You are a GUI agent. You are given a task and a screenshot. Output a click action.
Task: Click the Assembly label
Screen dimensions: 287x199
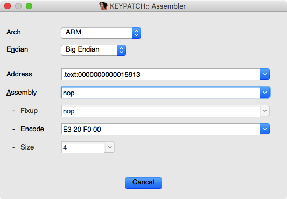pos(22,93)
